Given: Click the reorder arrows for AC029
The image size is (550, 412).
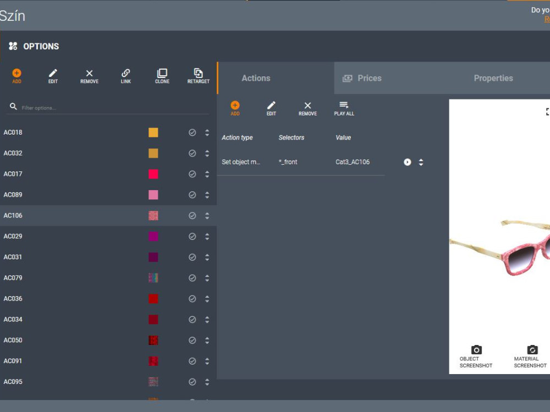Looking at the screenshot, I should coord(207,236).
